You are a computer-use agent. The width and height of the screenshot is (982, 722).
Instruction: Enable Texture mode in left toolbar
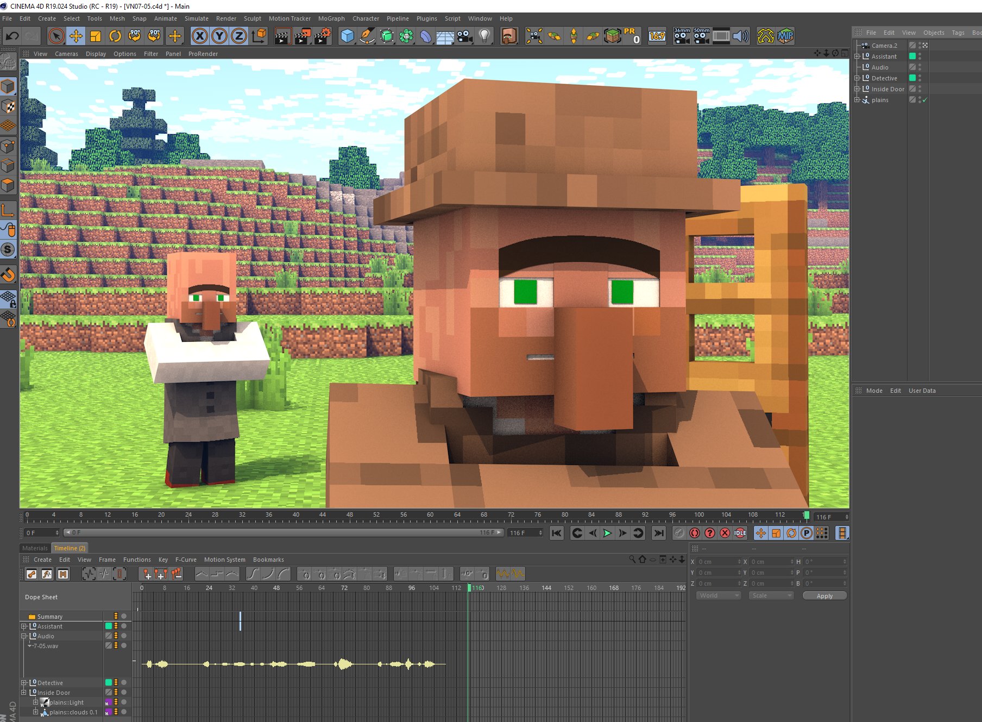[8, 106]
